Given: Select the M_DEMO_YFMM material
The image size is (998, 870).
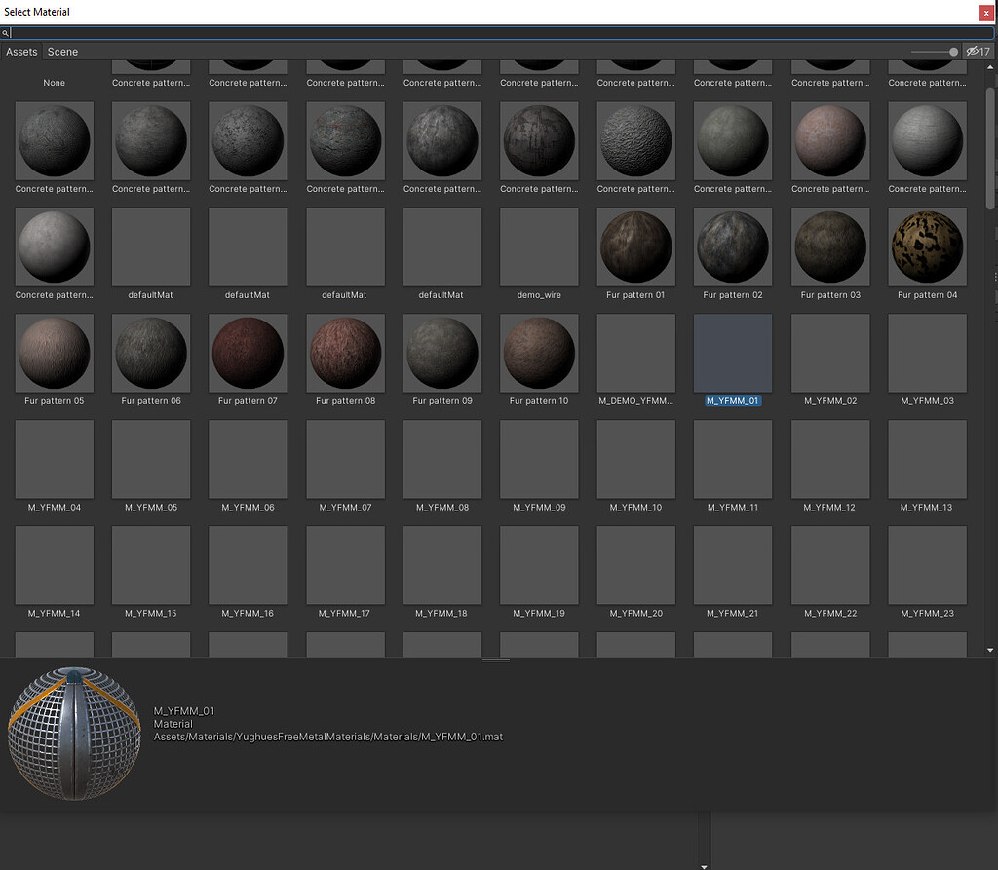Looking at the screenshot, I should [635, 353].
